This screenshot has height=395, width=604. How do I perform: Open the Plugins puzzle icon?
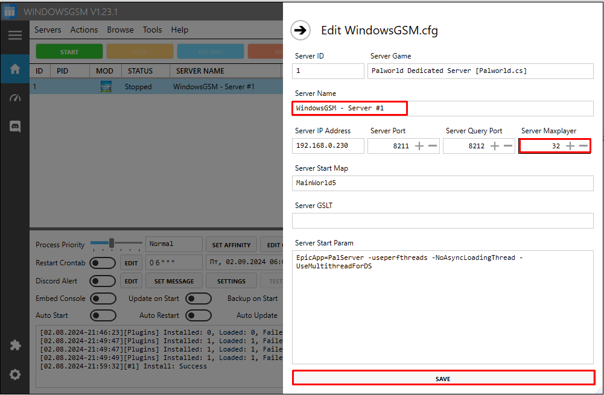click(14, 345)
